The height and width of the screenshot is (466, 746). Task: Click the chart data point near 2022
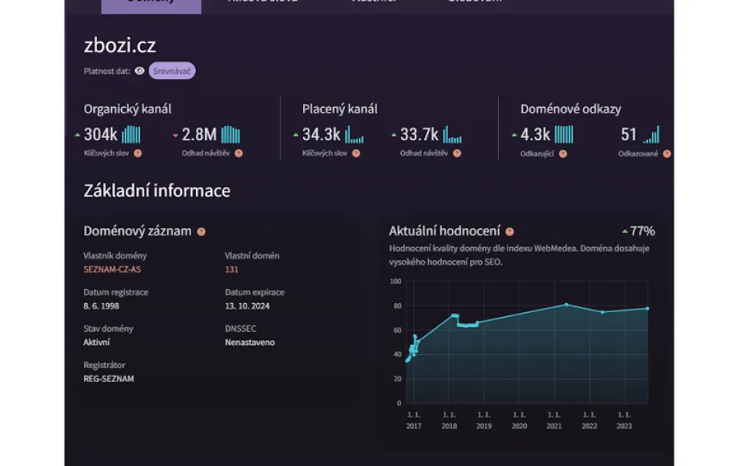(x=602, y=312)
